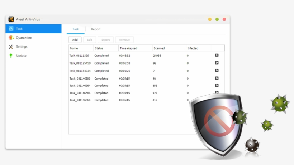Click the Task checkmark icon in sidebar
This screenshot has height=165, width=294.
pos(11,29)
